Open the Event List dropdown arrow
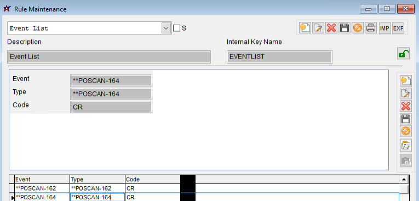Screen dimensions: 419x201 [166, 28]
